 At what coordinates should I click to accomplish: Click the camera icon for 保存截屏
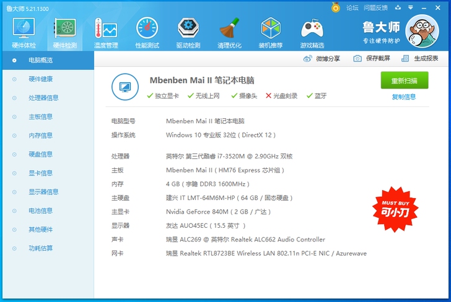357,59
